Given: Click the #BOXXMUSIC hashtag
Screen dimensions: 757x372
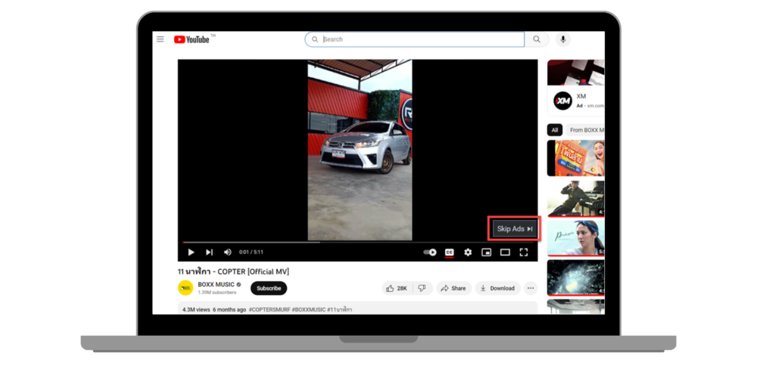Looking at the screenshot, I should tap(309, 309).
